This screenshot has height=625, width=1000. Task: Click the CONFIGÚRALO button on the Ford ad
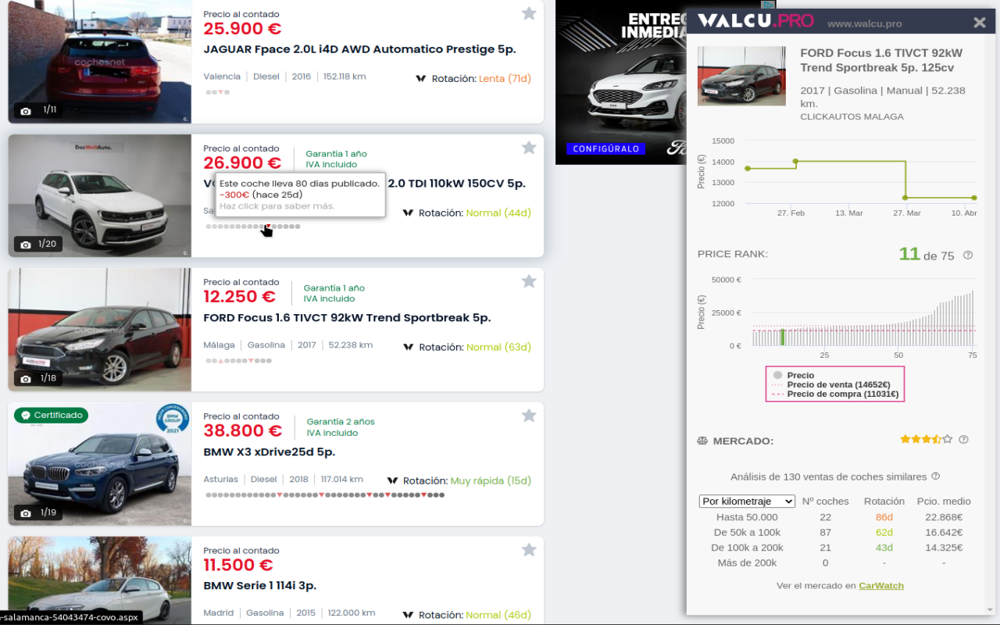pyautogui.click(x=606, y=148)
